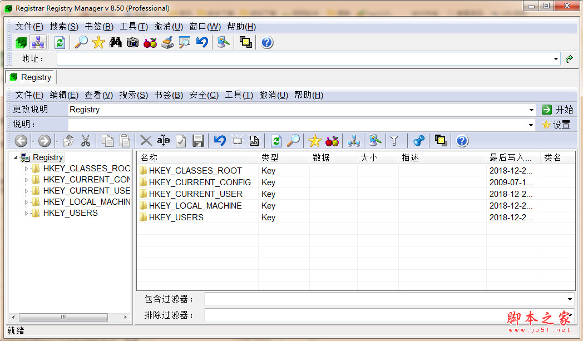Viewport: 583px width, 341px height.
Task: Expand HKEY_CLASSES_ROOT in the tree
Action: [x=26, y=169]
